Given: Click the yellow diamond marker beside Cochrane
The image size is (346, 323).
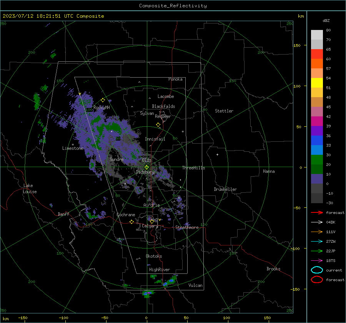Looking at the screenshot, I should point(131,222).
